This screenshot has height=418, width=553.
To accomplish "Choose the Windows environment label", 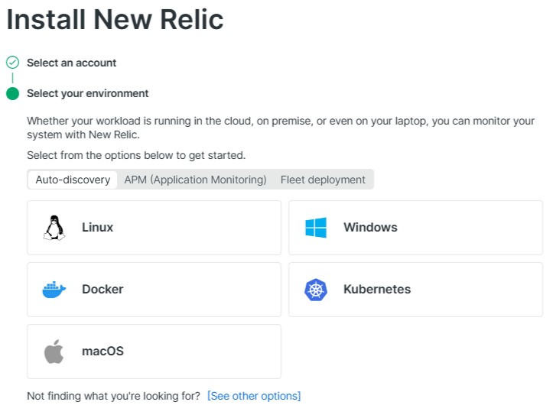I will click(370, 228).
